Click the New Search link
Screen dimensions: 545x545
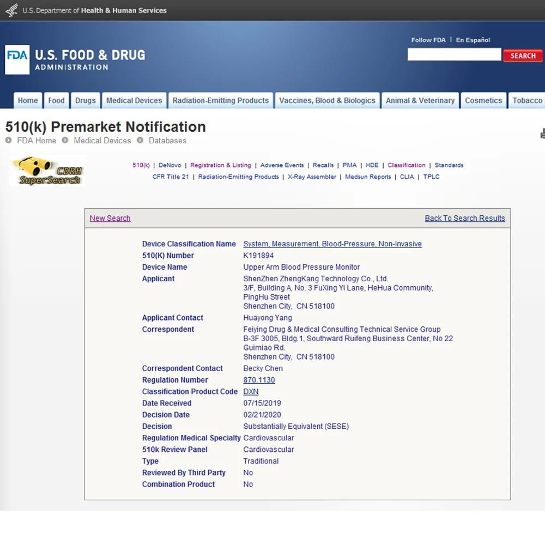pos(110,219)
